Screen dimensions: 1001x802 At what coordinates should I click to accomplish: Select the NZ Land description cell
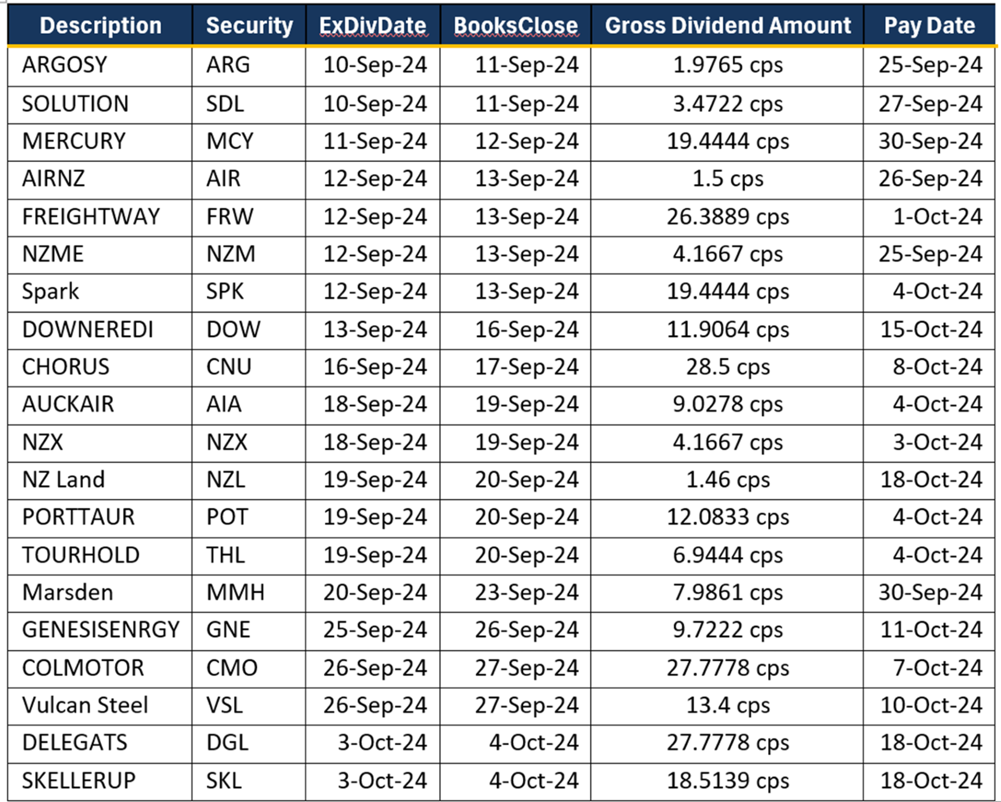point(63,480)
